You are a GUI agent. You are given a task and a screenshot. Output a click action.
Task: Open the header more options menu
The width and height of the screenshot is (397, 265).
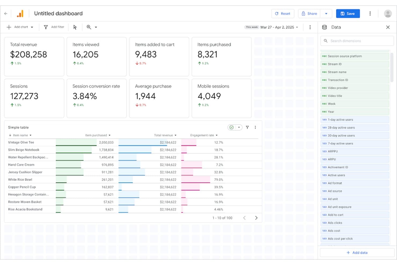click(370, 13)
